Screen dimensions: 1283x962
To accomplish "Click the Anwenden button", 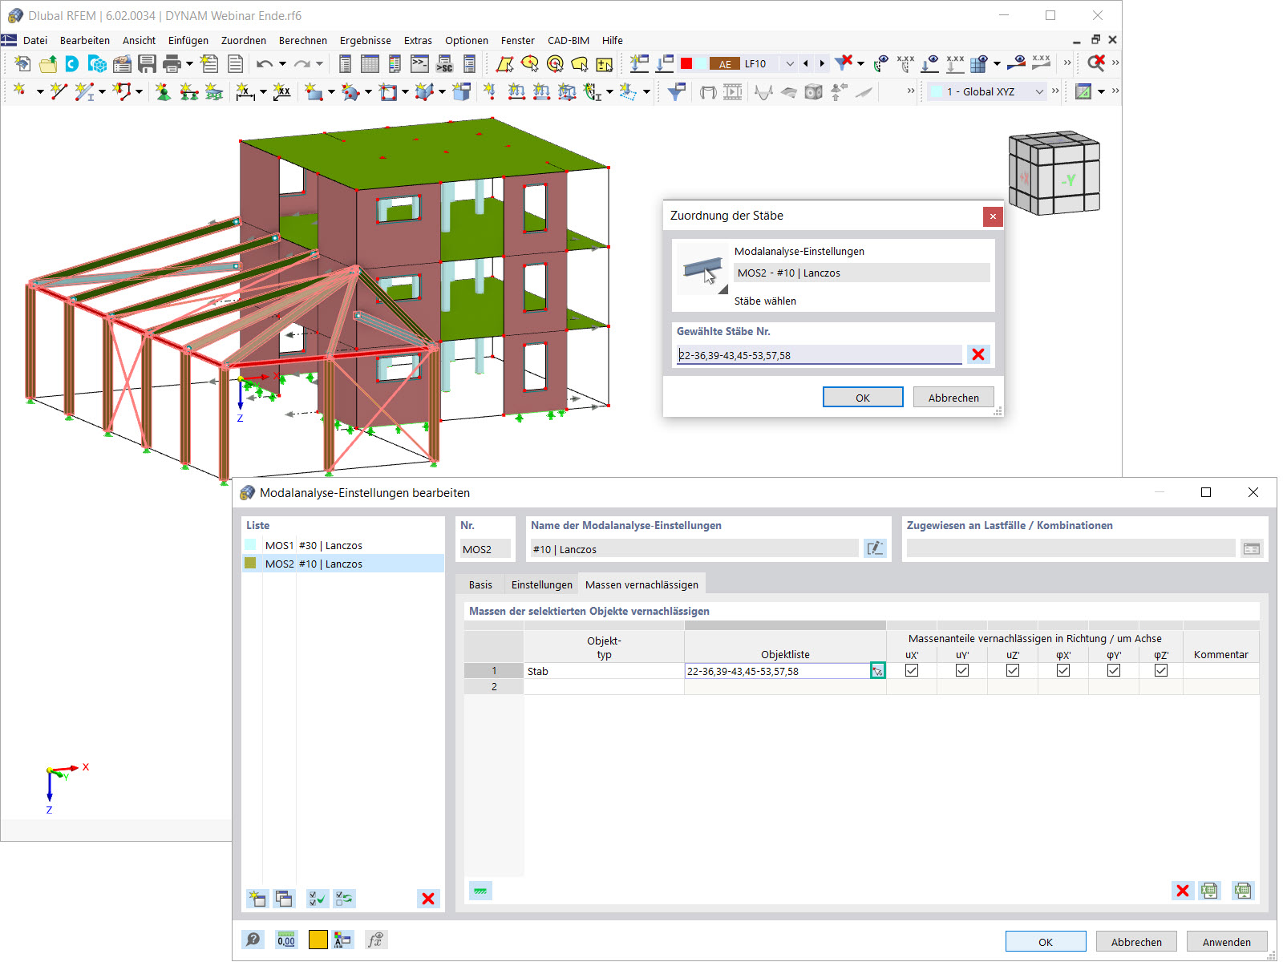I will click(x=1227, y=941).
